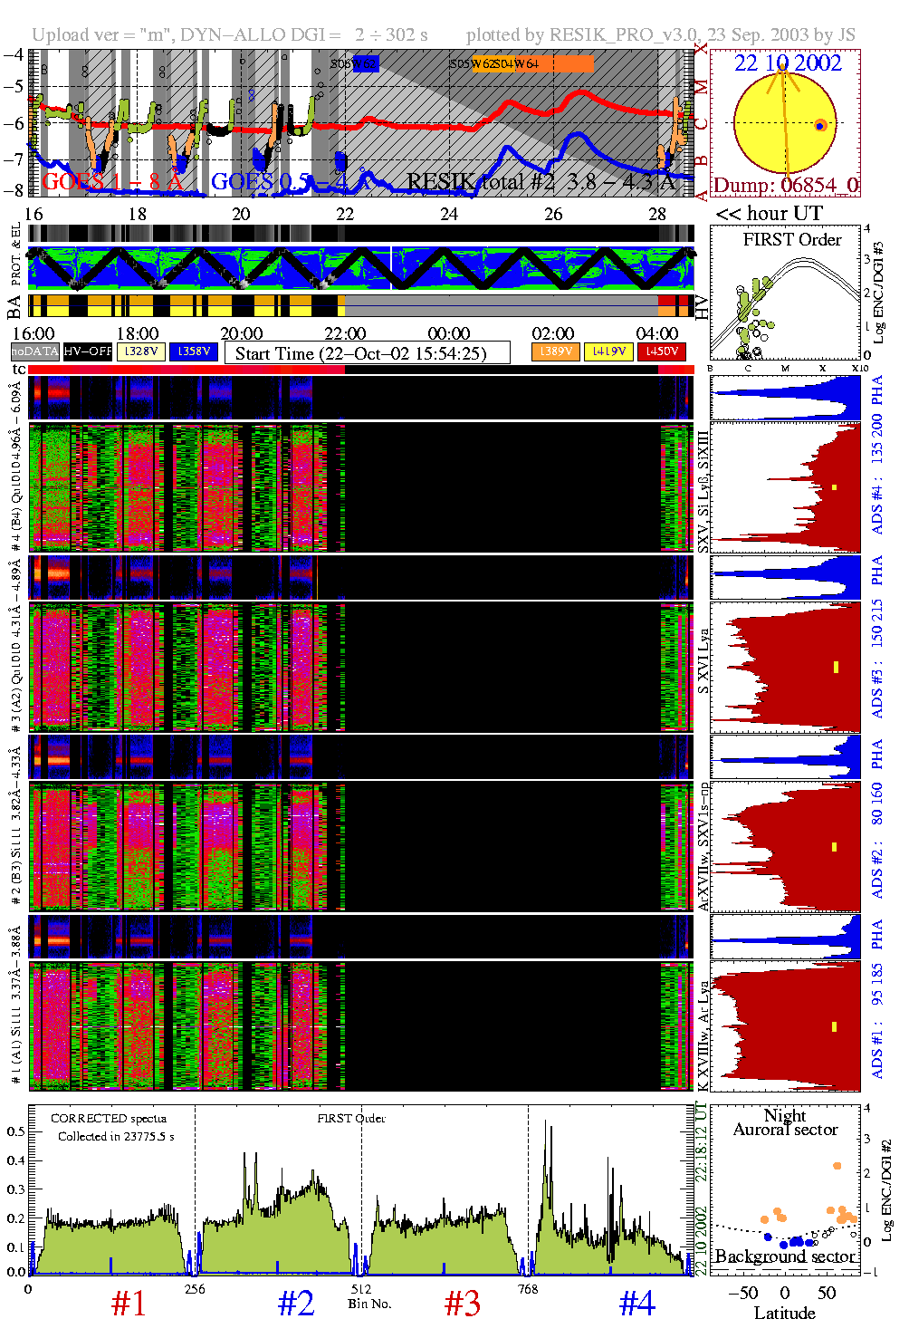Click the yellow marker in the ADS #4 histogram
The image size is (909, 1338).
pos(834,487)
